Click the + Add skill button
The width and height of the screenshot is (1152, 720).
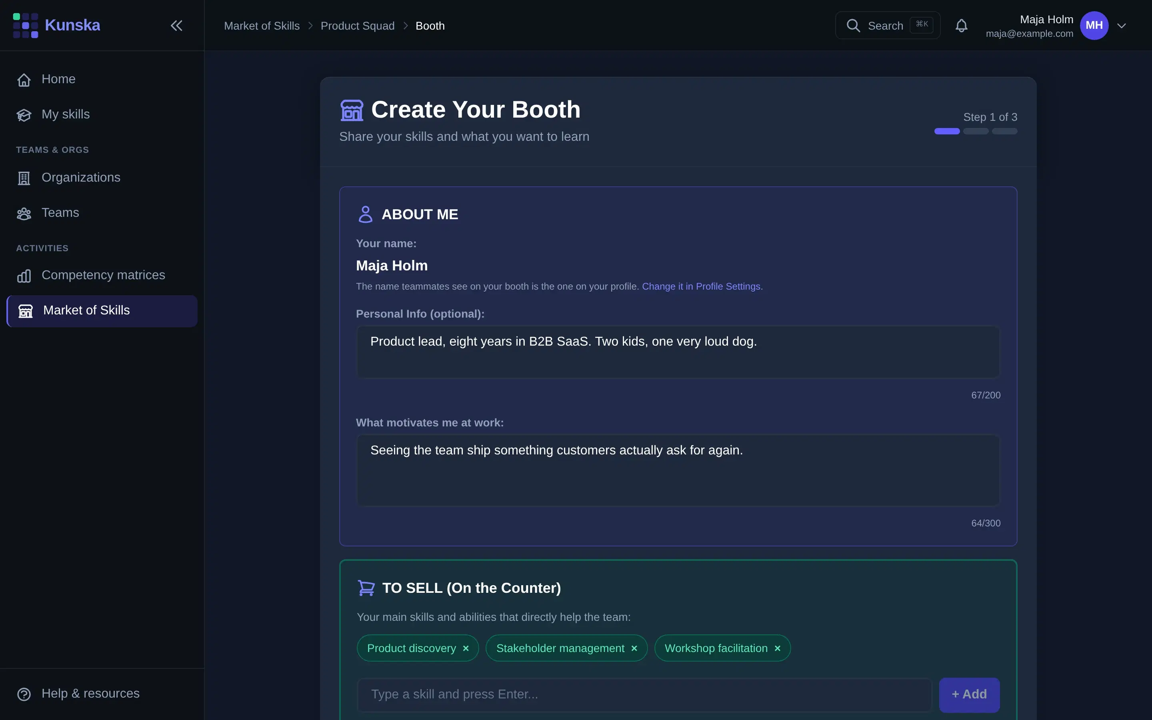point(969,694)
